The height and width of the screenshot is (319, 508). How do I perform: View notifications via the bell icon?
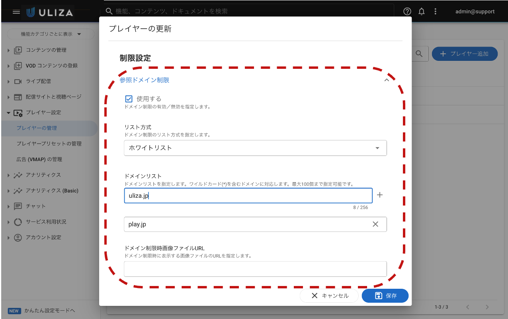click(x=421, y=11)
